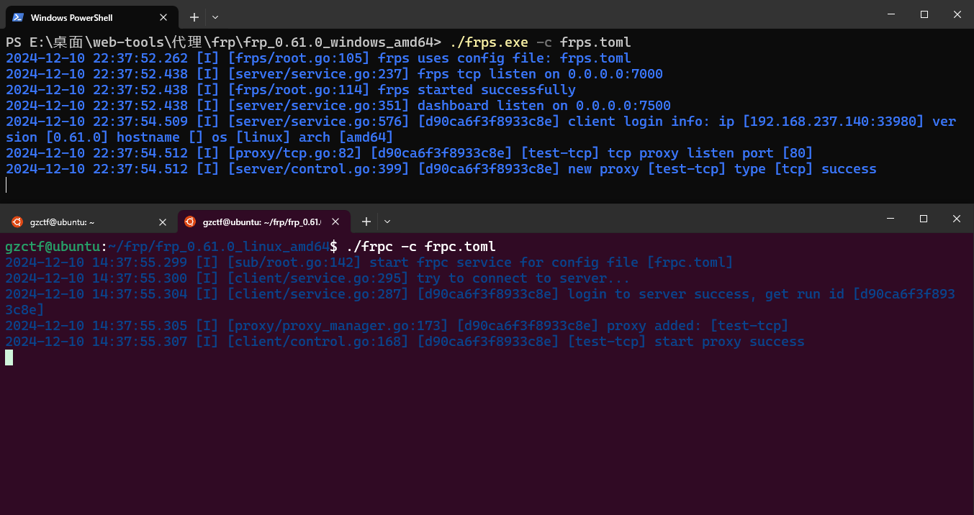Click the Ubuntu icon on the 'gzctf@ubuntu: ~' tab
This screenshot has width=974, height=515.
(x=17, y=222)
